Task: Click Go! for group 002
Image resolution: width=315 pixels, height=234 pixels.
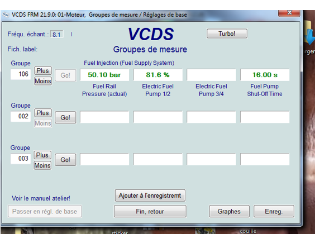Action: pos(65,117)
